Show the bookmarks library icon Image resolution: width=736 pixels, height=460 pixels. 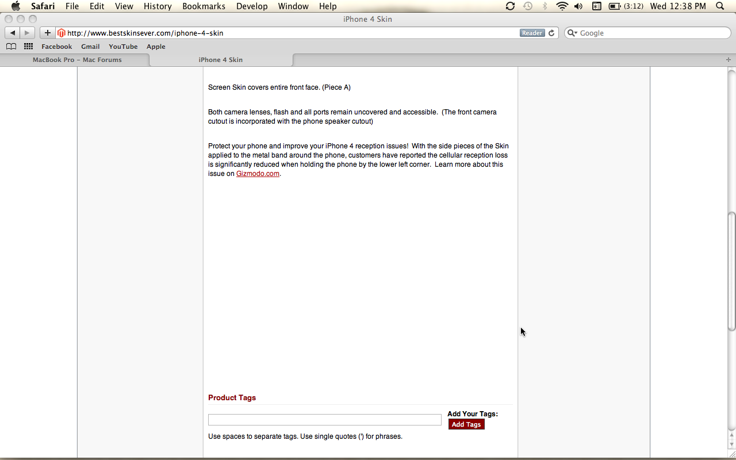(x=11, y=47)
